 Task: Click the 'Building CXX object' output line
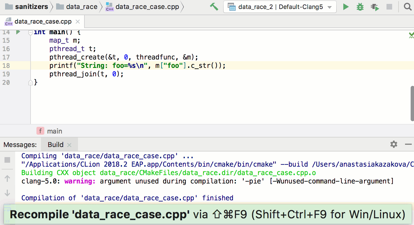[x=169, y=173]
